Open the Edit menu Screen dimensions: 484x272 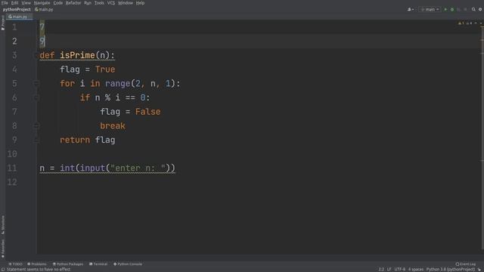[14, 3]
